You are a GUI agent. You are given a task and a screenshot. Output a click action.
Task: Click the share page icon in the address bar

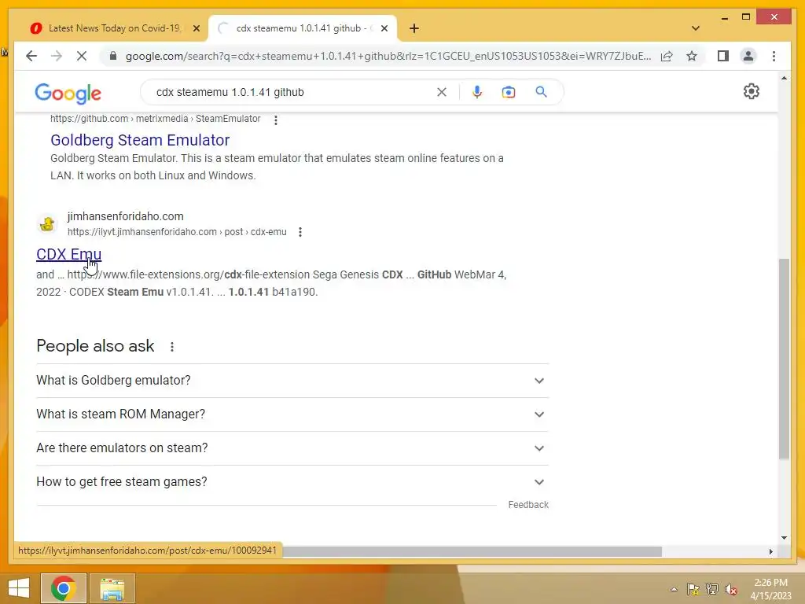[x=667, y=56]
